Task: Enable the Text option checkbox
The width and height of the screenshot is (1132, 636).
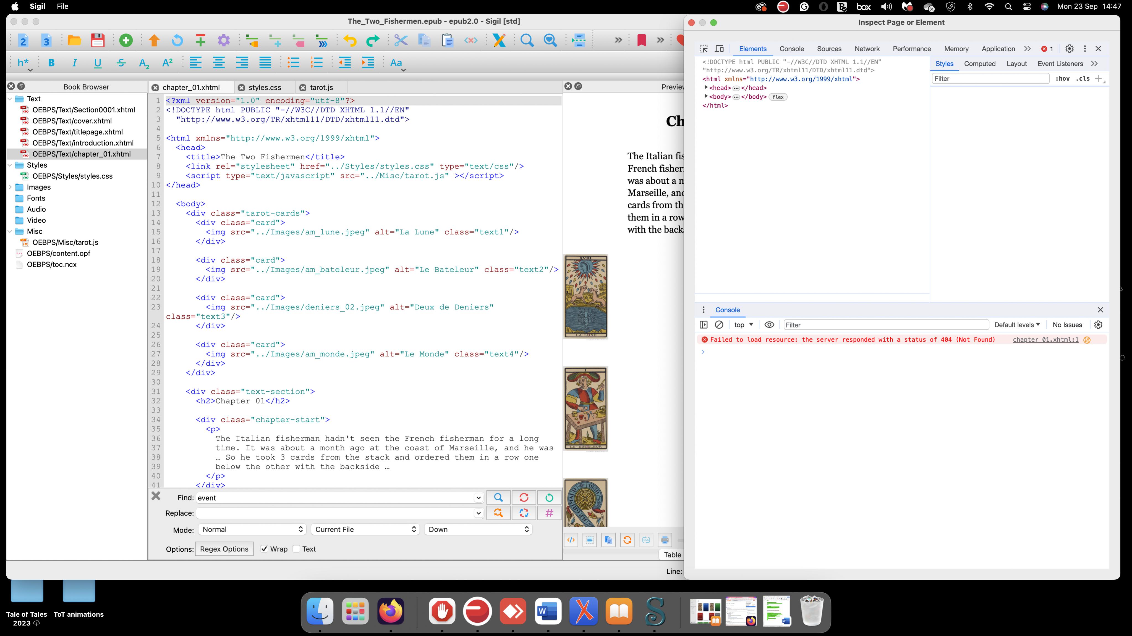Action: pos(297,549)
